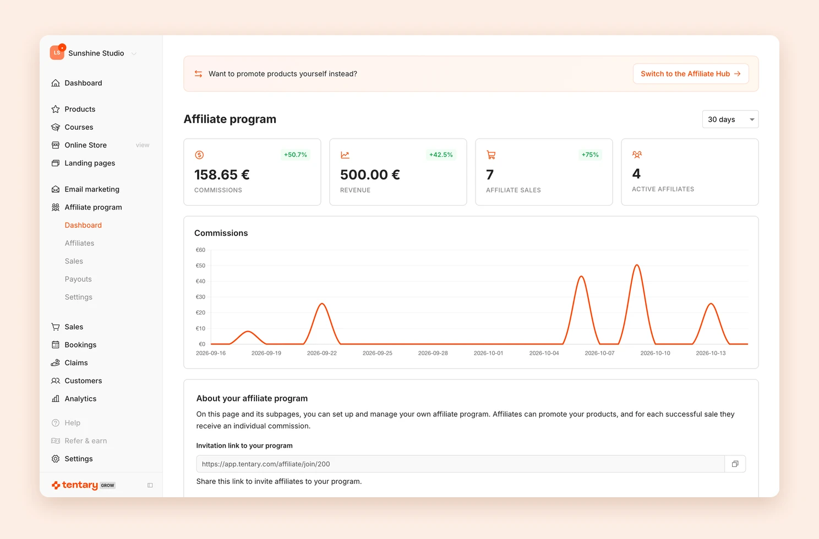Click the Customers icon
This screenshot has width=819, height=539.
(x=56, y=381)
